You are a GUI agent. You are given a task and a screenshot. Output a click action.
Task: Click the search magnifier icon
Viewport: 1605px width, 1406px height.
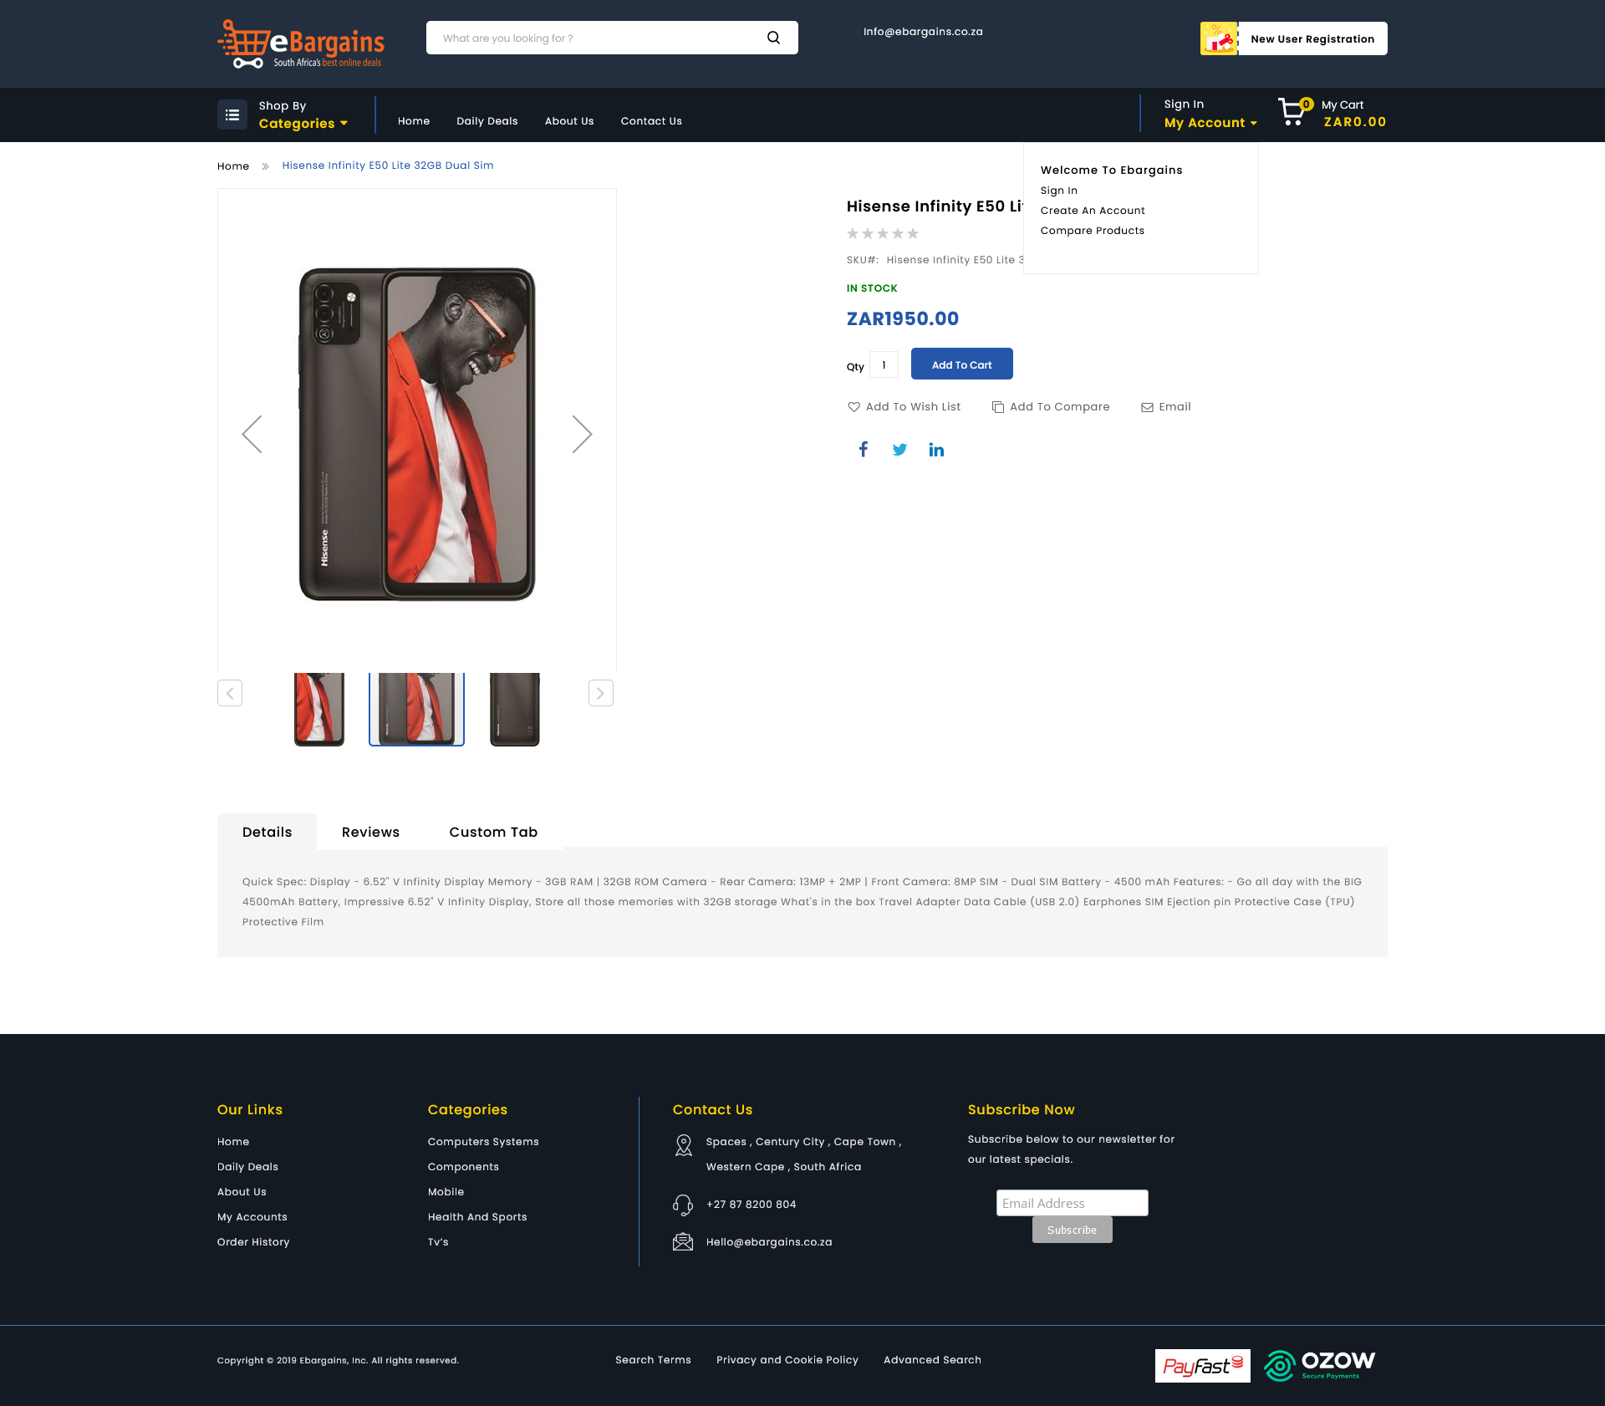tap(773, 38)
